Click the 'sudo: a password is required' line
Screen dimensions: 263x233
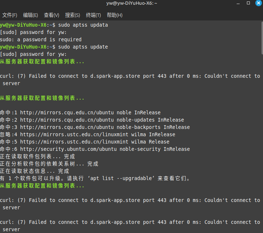click(x=41, y=39)
